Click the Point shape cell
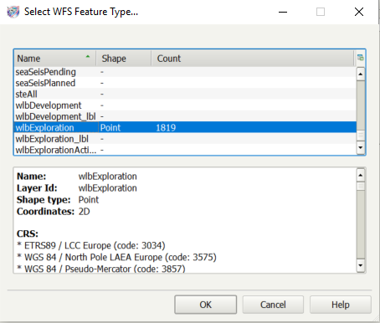This screenshot has width=380, height=323. point(110,128)
